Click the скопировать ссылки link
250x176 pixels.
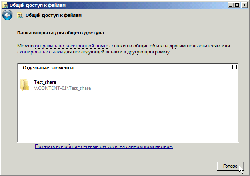coord(40,52)
